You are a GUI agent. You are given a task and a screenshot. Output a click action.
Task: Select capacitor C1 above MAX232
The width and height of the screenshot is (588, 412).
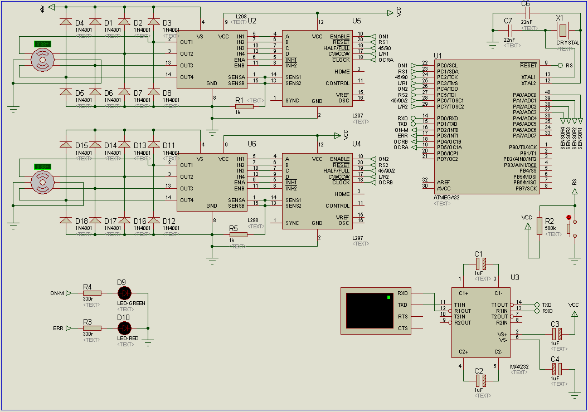tap(479, 262)
